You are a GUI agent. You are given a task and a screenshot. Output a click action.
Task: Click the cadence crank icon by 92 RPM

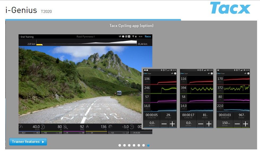[66, 127]
